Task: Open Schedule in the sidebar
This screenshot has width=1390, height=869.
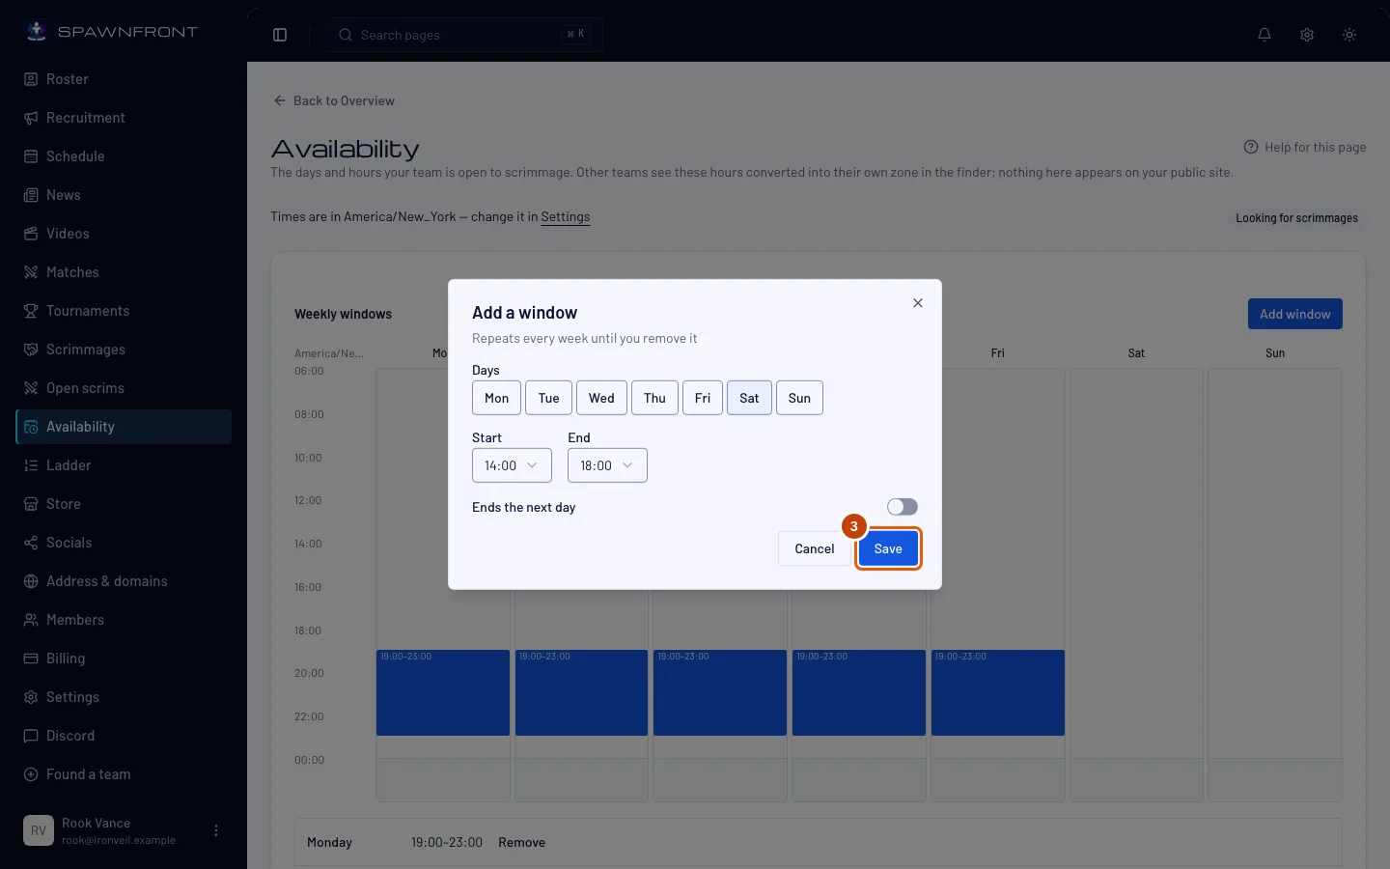Action: [124, 156]
